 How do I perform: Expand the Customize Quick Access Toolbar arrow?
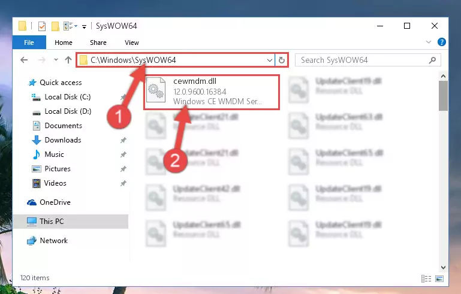tap(84, 27)
